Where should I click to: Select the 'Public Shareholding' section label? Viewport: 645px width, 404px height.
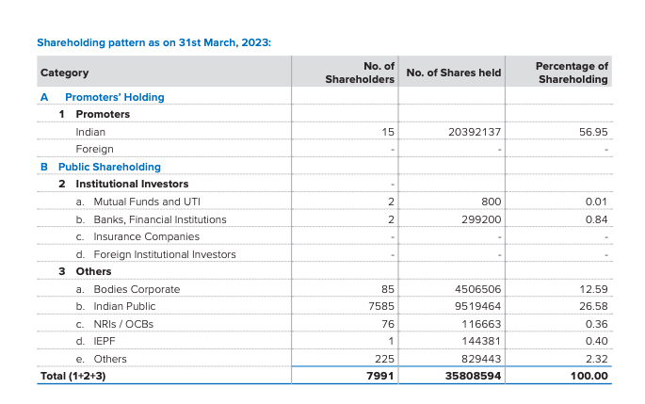click(x=109, y=167)
